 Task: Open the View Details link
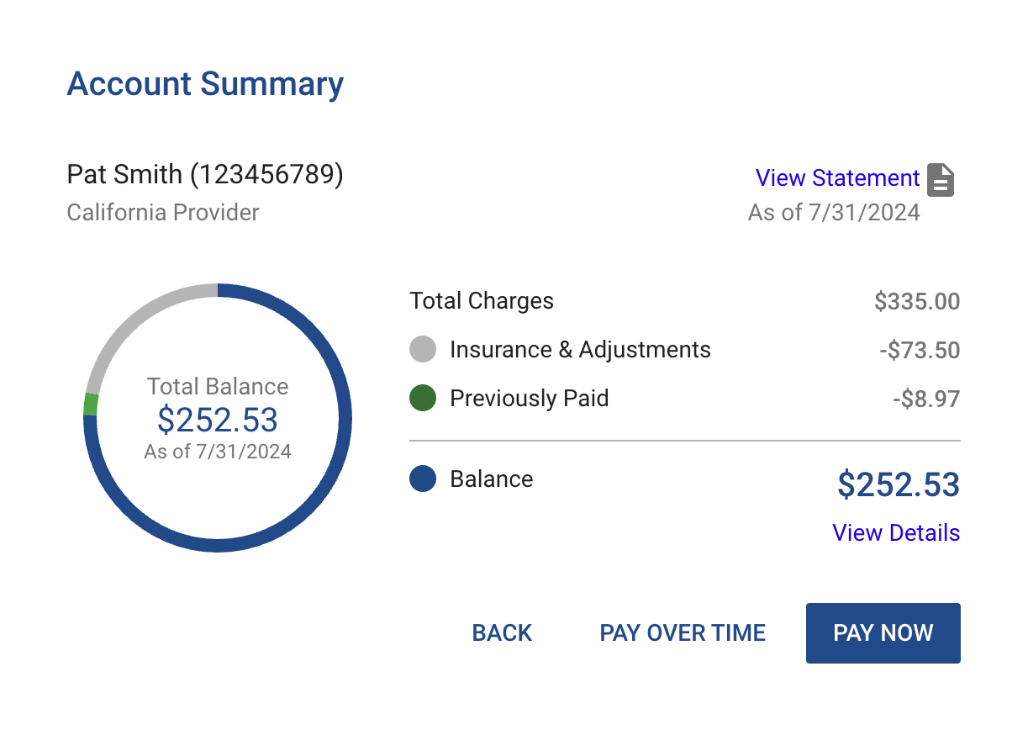tap(895, 532)
